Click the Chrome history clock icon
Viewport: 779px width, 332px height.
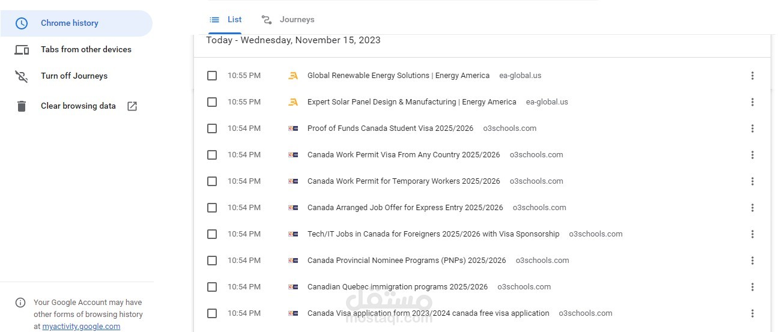[22, 23]
